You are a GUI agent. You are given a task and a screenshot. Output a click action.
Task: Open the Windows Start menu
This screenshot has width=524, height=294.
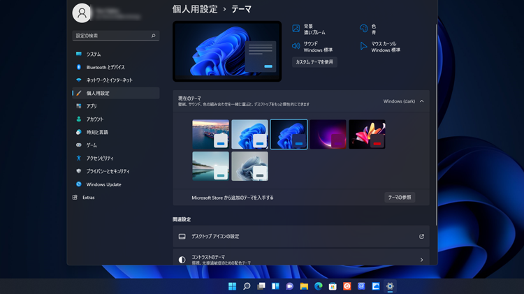click(232, 286)
